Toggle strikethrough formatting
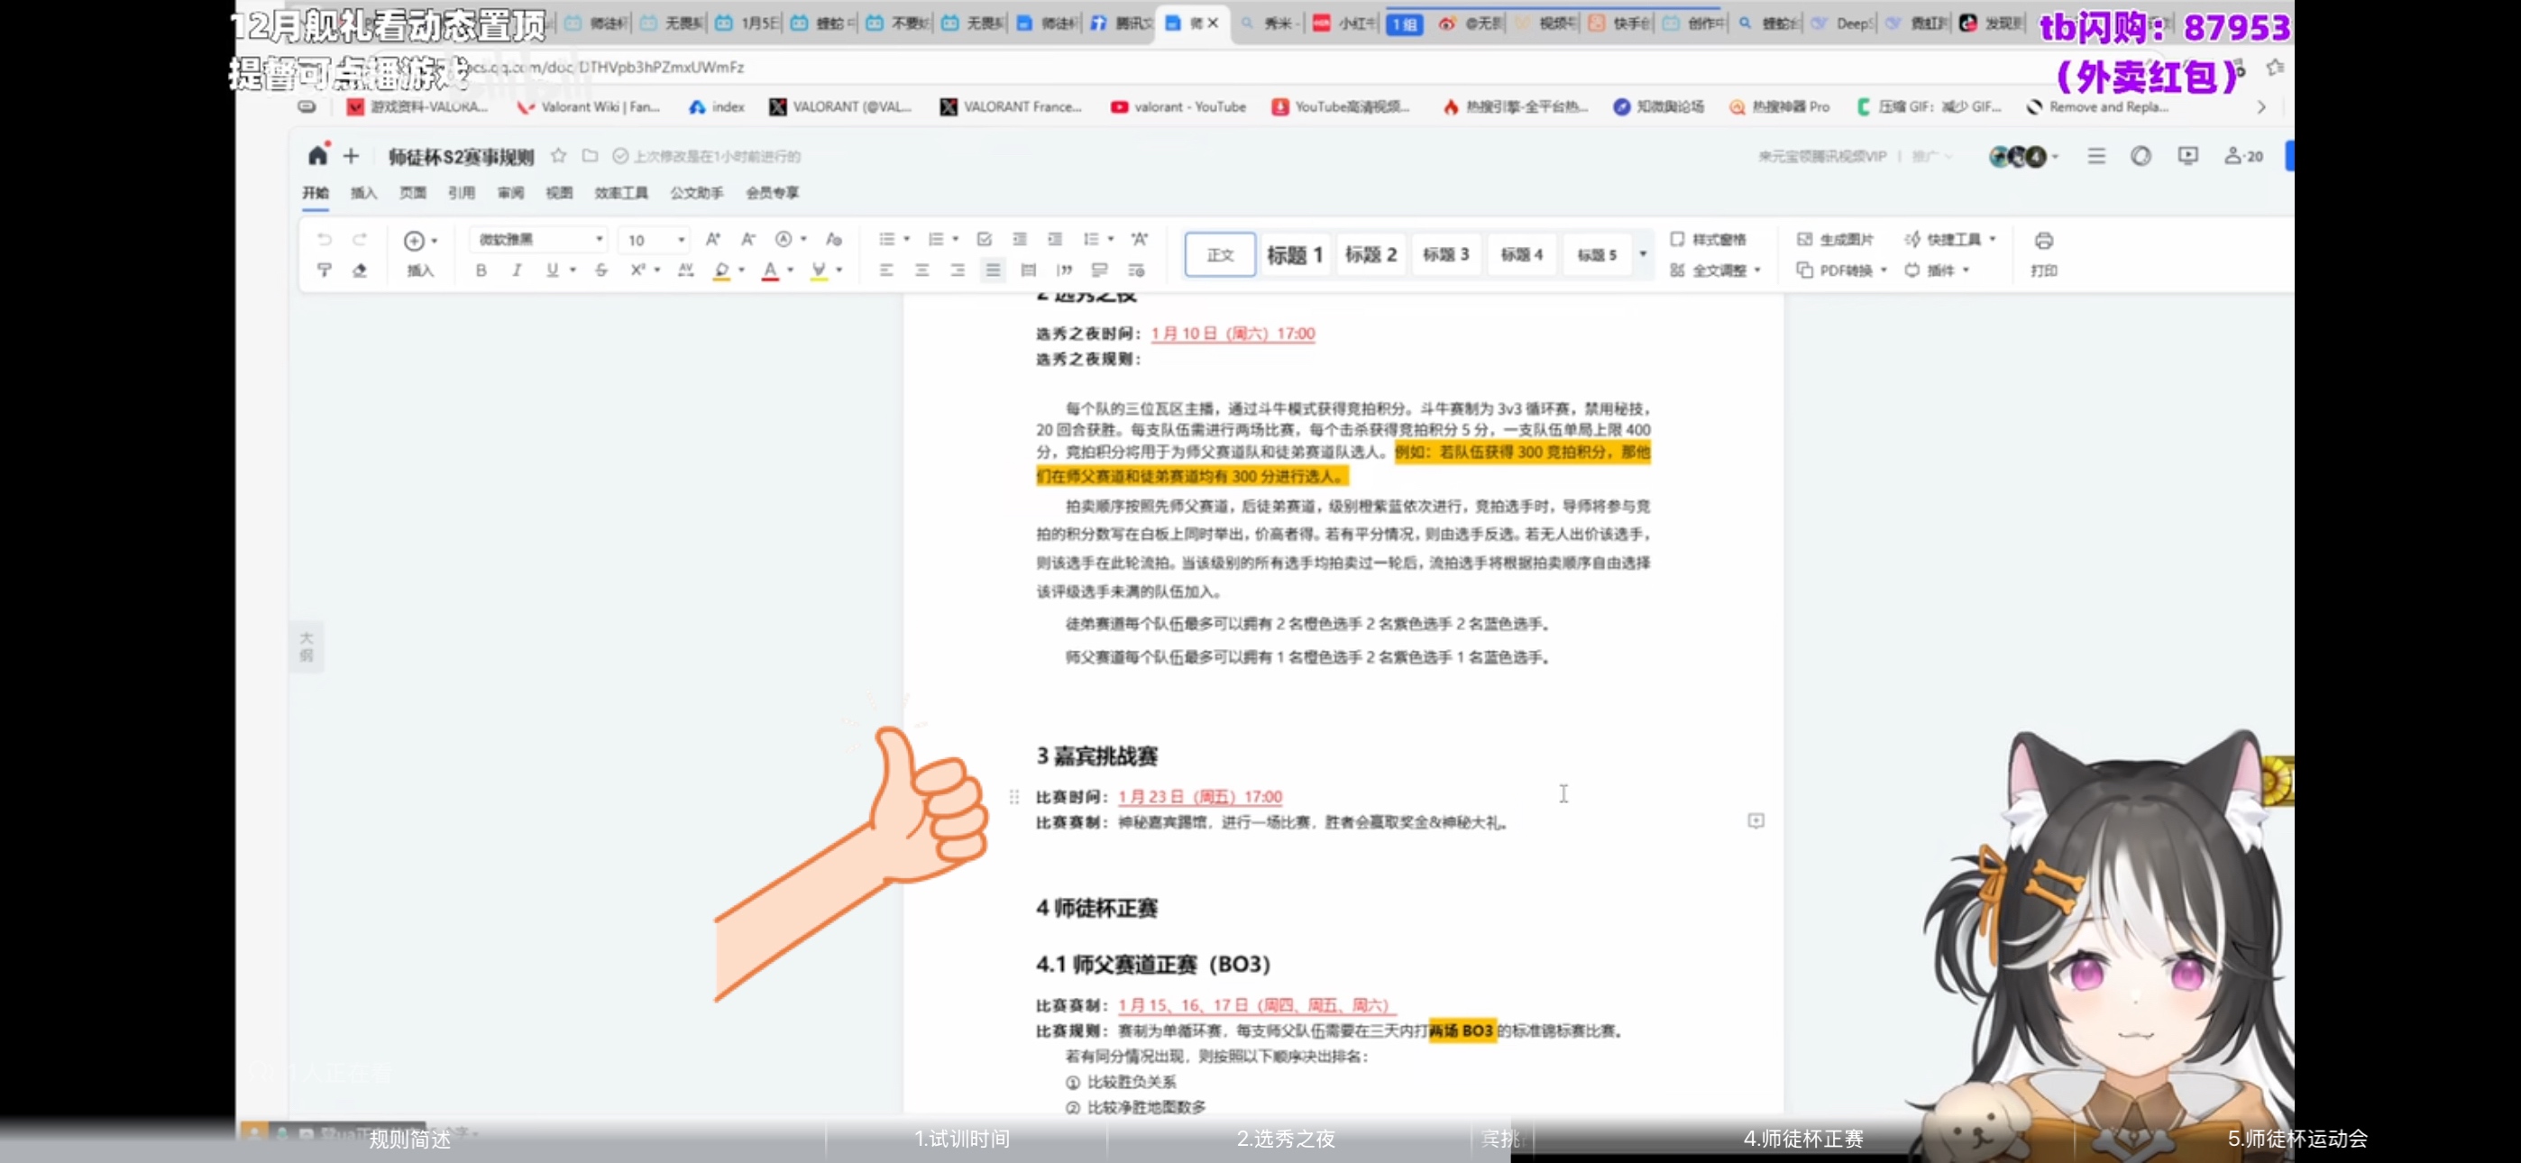The height and width of the screenshot is (1163, 2521). (600, 270)
